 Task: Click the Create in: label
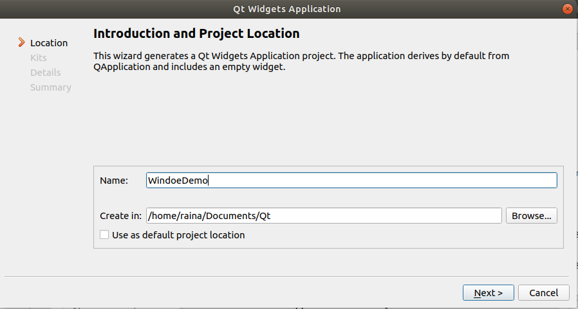coord(120,216)
